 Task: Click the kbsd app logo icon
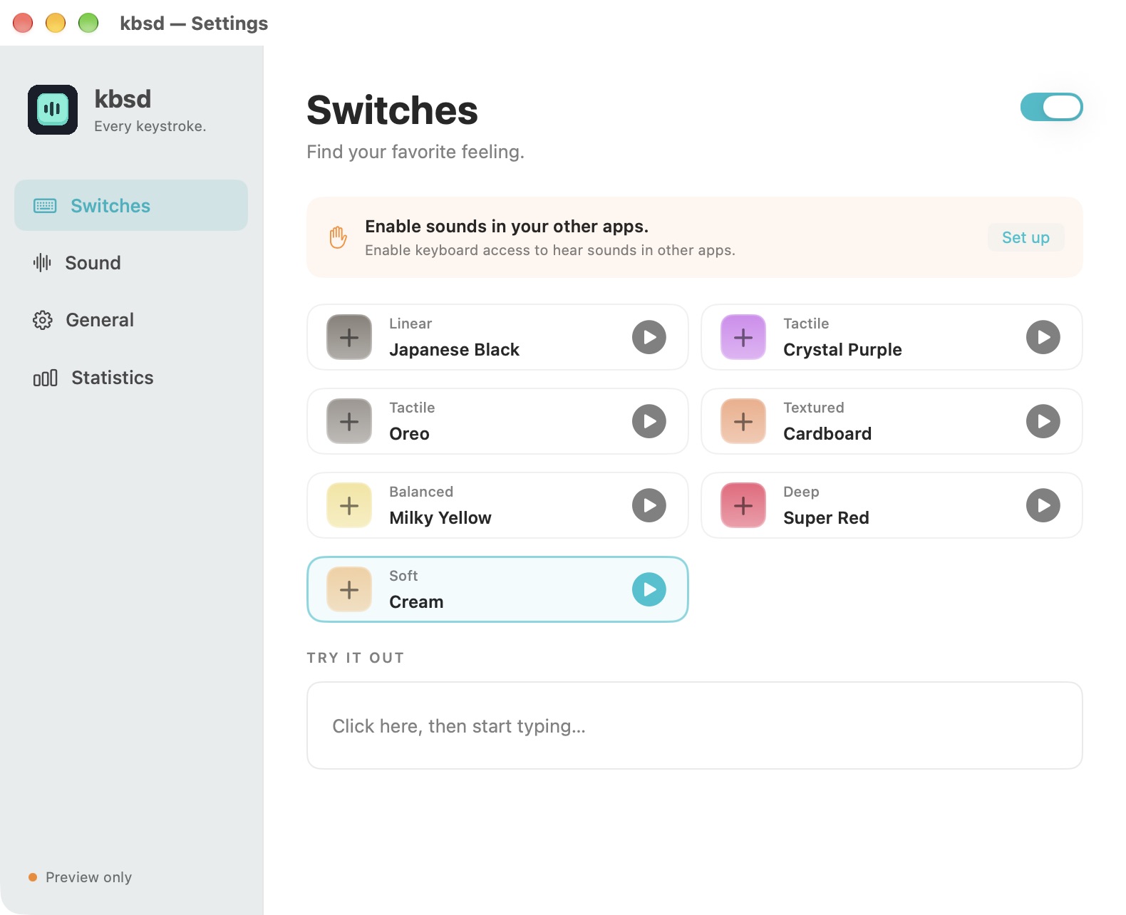(x=53, y=110)
